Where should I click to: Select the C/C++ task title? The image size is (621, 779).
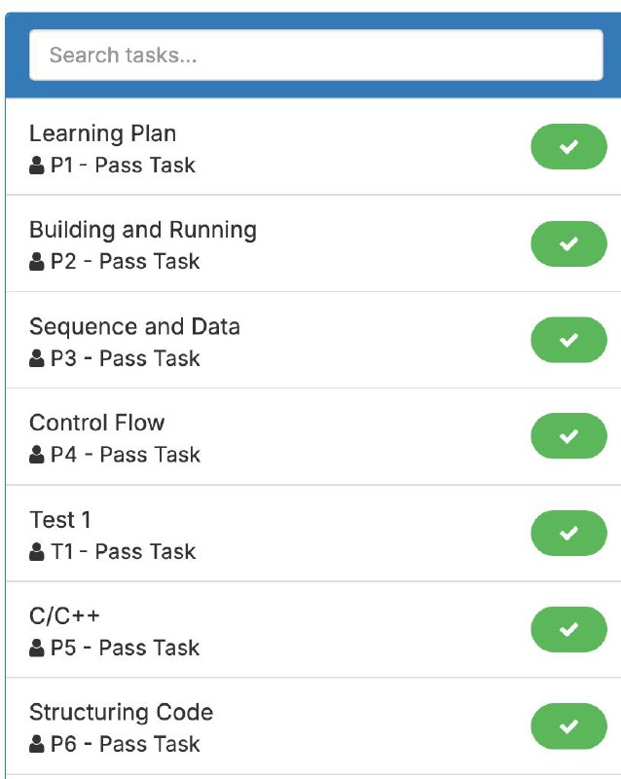pyautogui.click(x=64, y=615)
